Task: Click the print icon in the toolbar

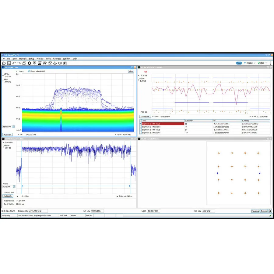Action: tap(24, 63)
